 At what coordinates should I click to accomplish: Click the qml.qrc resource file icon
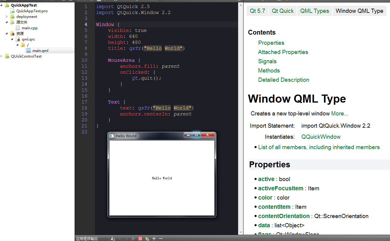18,39
